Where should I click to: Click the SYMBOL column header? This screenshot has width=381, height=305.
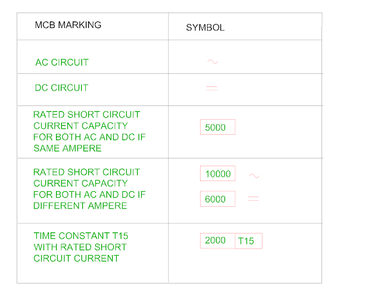(205, 27)
